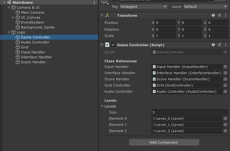This screenshot has width=230, height=151.
Task: Select Audio Controller in hierarchy
Action: point(35,42)
